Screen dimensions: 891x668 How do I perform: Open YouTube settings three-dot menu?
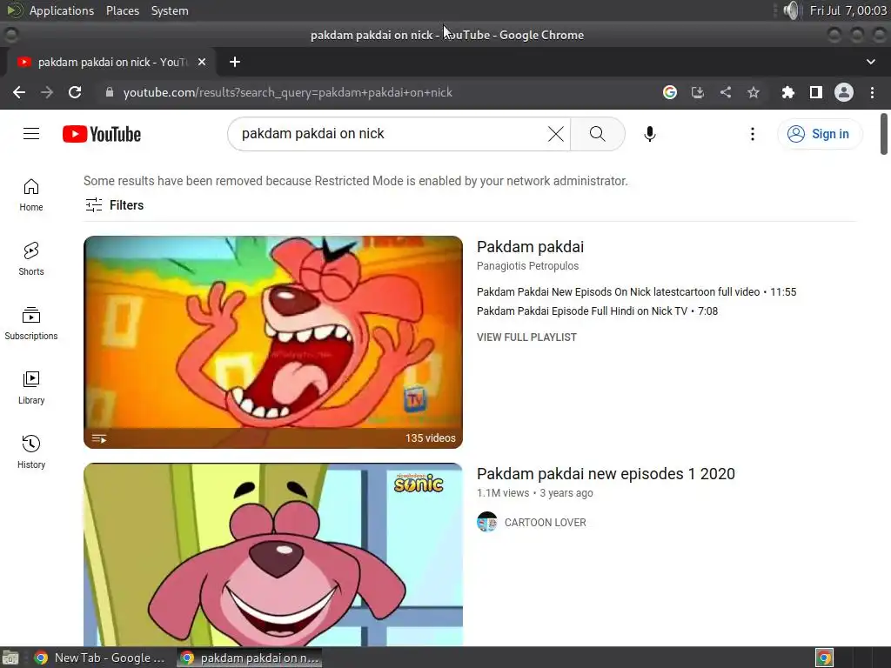pyautogui.click(x=753, y=134)
